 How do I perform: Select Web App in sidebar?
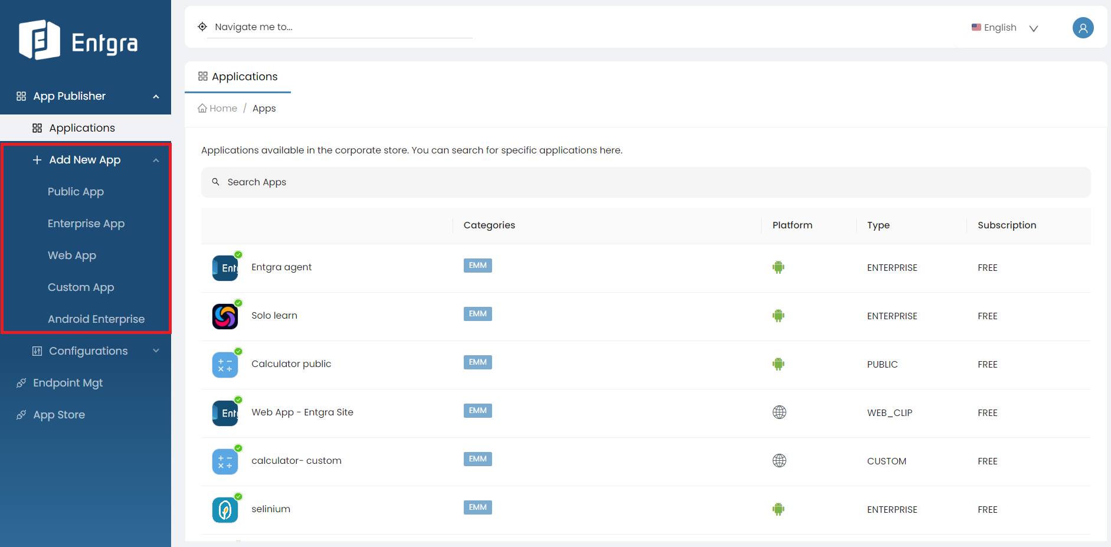point(72,256)
